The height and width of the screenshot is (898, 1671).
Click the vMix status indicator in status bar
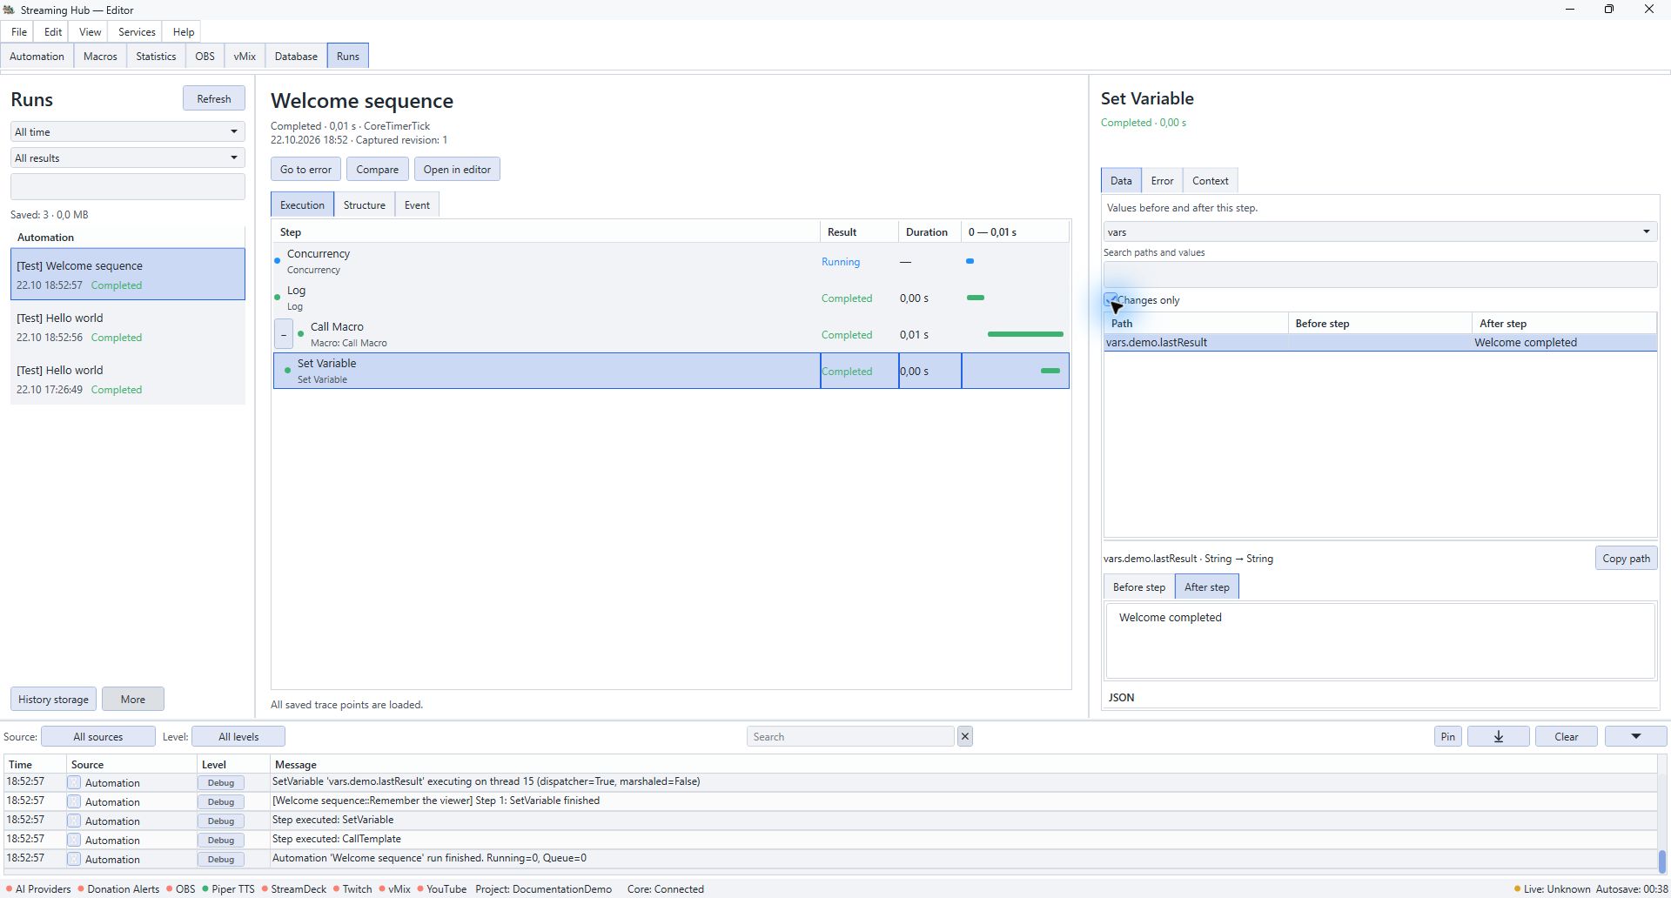394,888
